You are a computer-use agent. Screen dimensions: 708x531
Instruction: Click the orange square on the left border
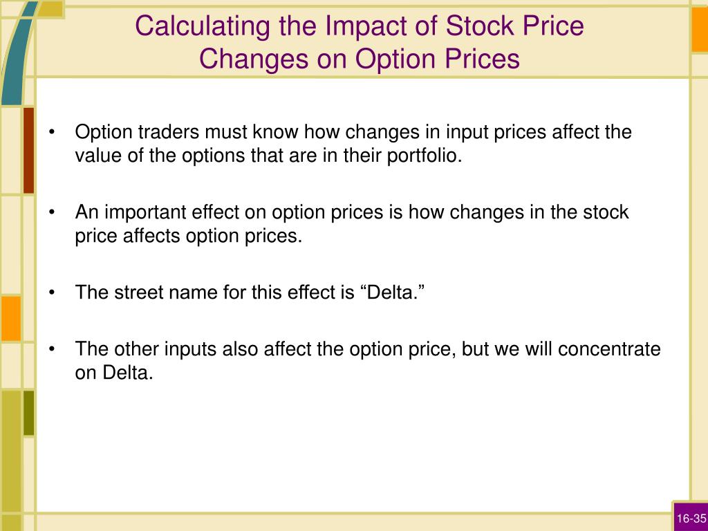[10, 318]
